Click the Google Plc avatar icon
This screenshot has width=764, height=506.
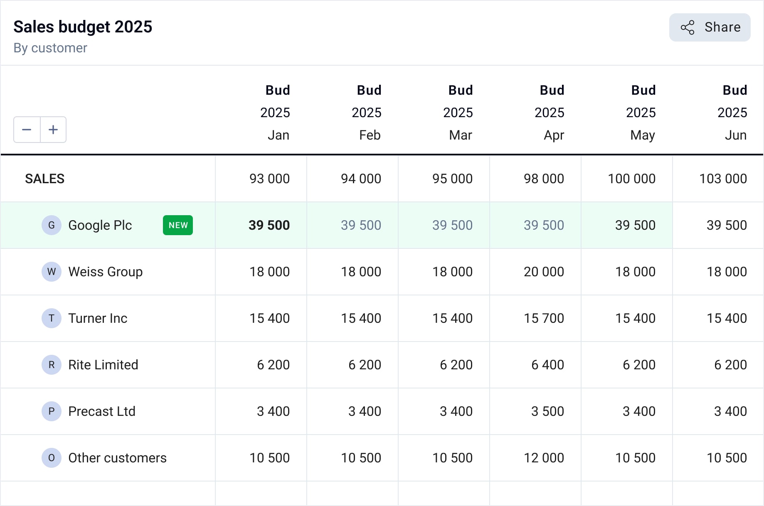[x=52, y=225]
